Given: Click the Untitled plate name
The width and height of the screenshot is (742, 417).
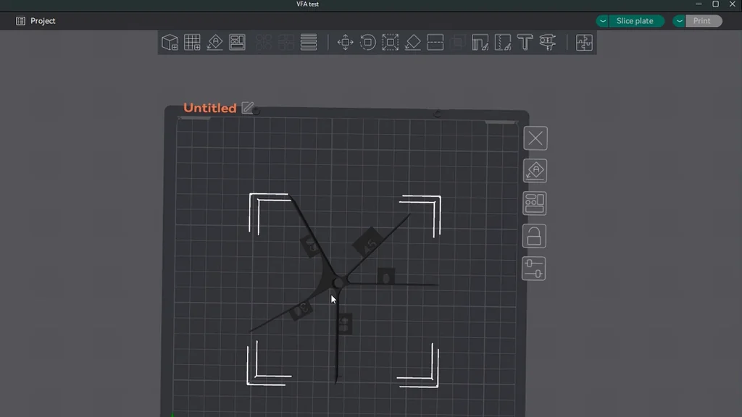Looking at the screenshot, I should pos(209,108).
